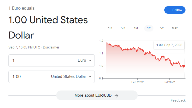192x108 pixels.
Task: Expand the Euro currency dropdown
Action: 90,61
